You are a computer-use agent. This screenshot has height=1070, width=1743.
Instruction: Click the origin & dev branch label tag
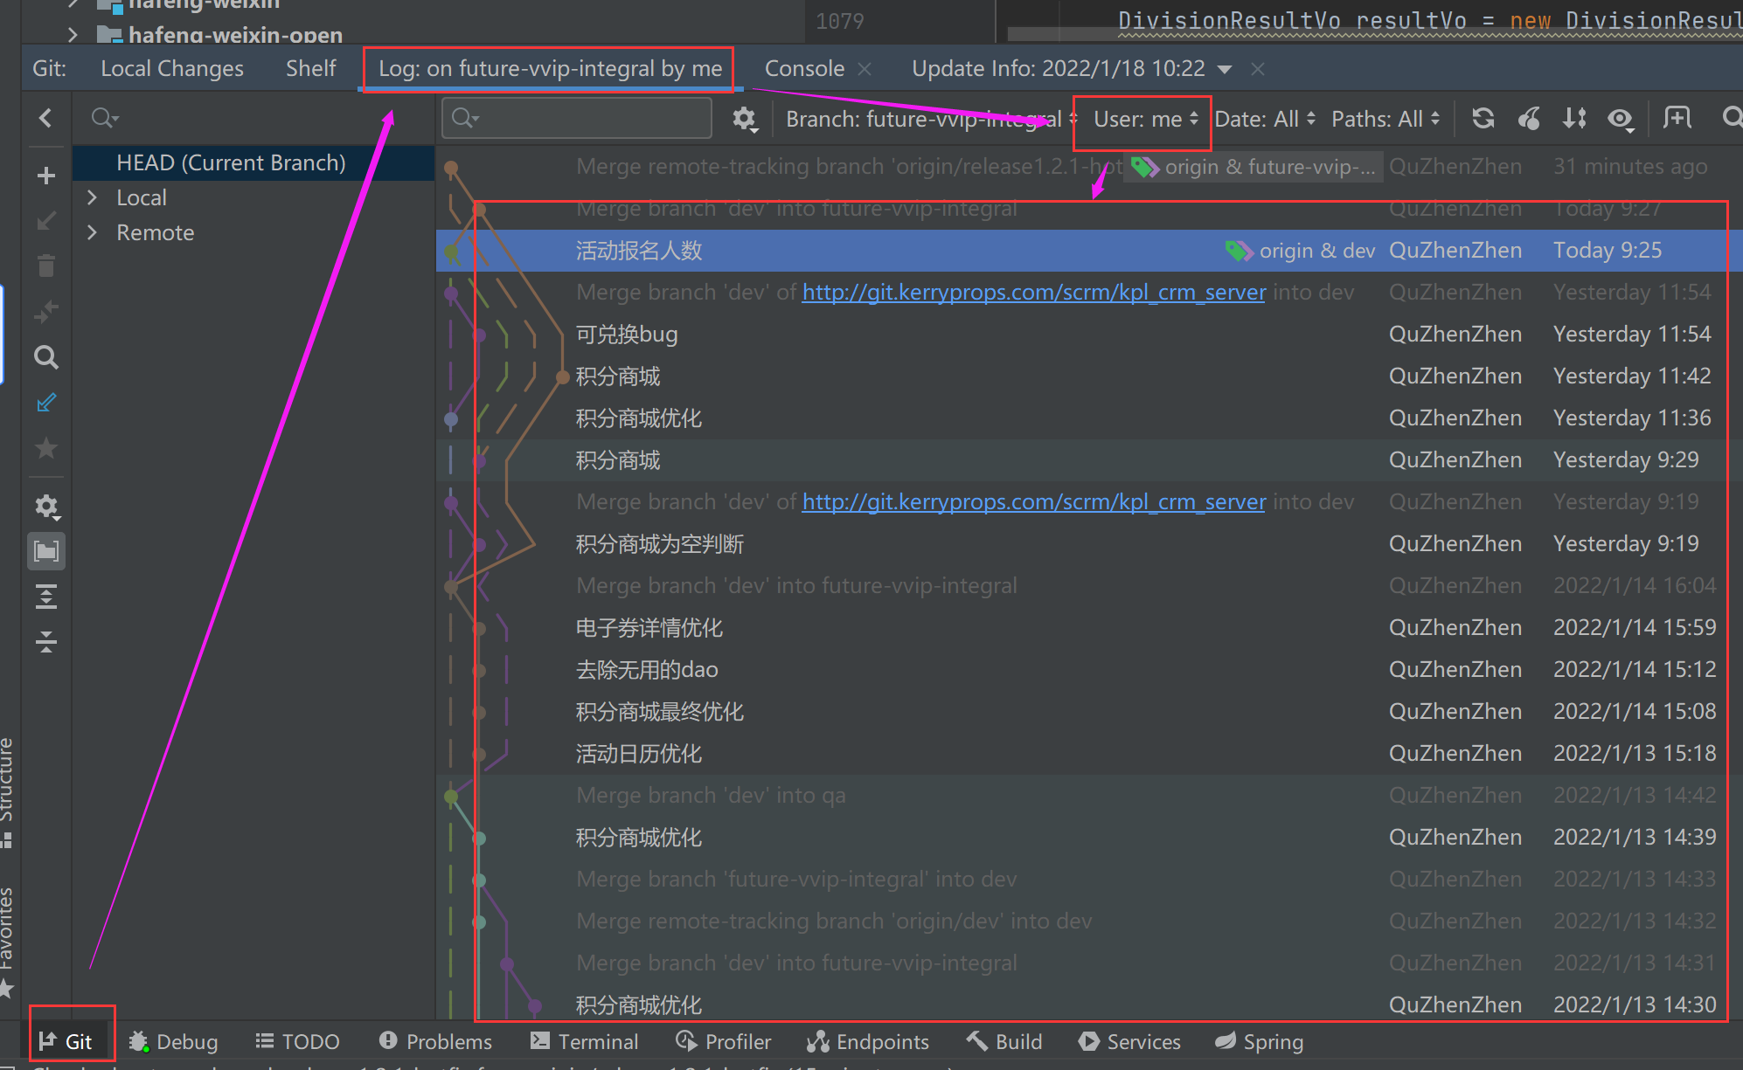point(1301,251)
